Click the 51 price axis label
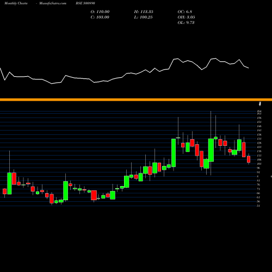The image size is (272, 272). click(258, 206)
